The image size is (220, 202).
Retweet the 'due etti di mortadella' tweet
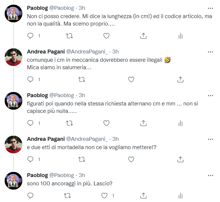tap(81, 160)
